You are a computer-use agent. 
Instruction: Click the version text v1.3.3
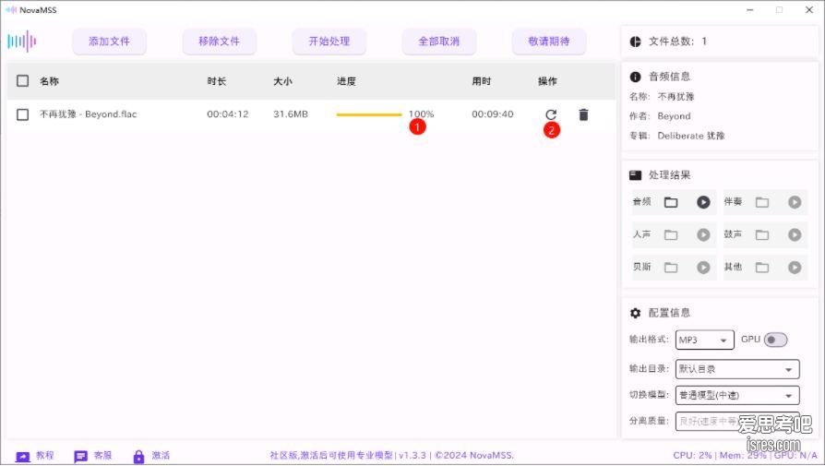pos(412,456)
